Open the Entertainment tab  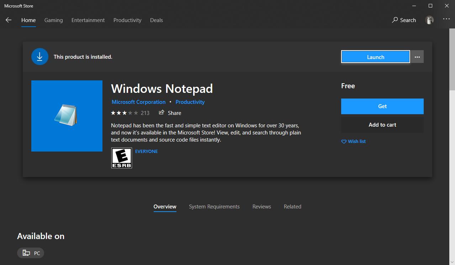click(x=88, y=20)
